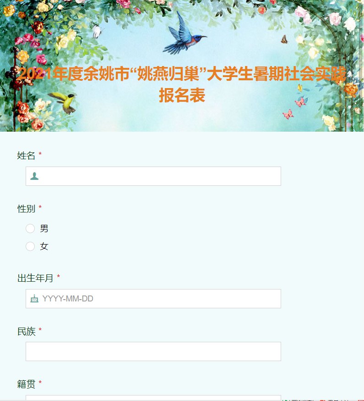Click the 性别 field label
Viewport: 364px width, 401px height.
[26, 209]
